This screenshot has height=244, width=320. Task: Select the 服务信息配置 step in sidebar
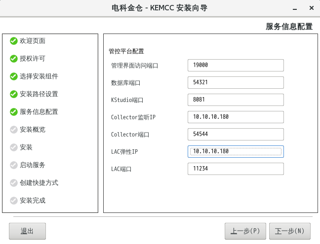39,112
